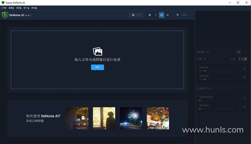Screen dimensions: 251x144
Task: Click the blue browse button
Action: pyautogui.click(x=98, y=67)
